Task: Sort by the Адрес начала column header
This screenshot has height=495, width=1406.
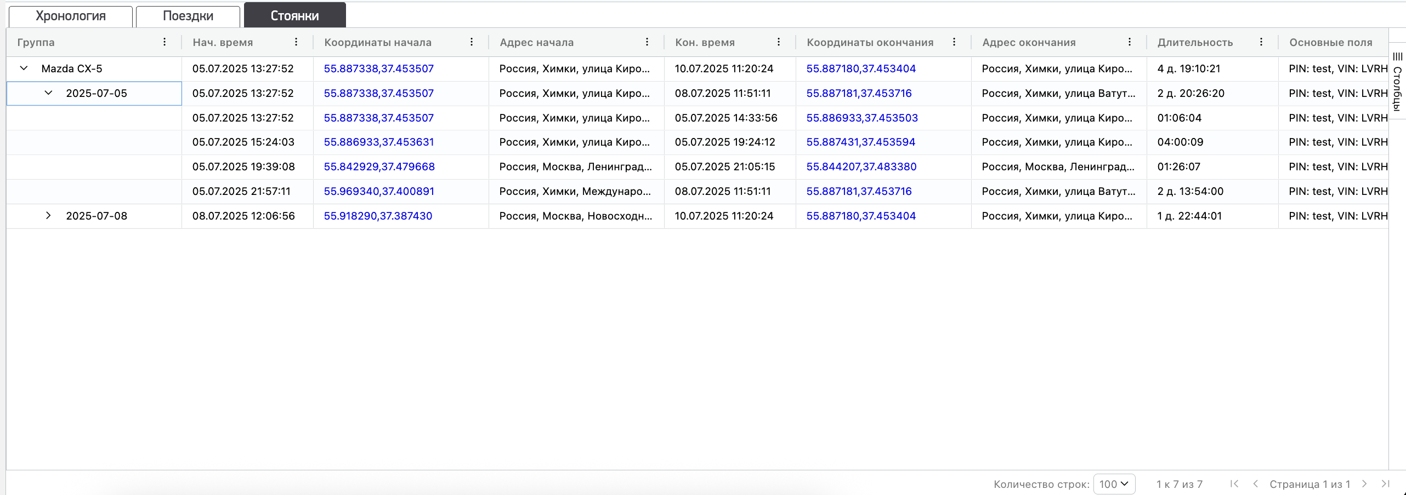Action: [x=537, y=42]
